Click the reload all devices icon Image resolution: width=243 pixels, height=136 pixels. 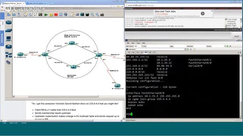coord(61,15)
